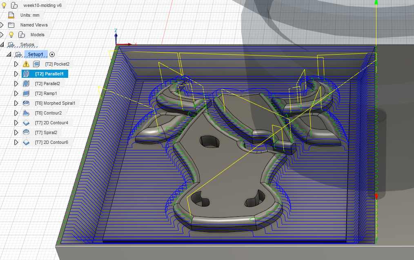Expand the [T6] Contour2 operation
Viewport: 414px width, 260px height.
pyautogui.click(x=16, y=113)
